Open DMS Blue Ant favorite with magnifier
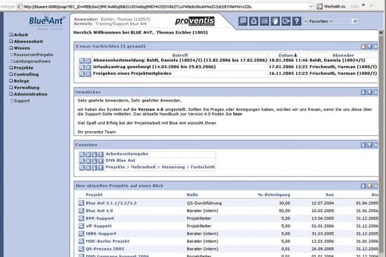Image resolution: width=386 pixels, height=257 pixels. (82, 161)
